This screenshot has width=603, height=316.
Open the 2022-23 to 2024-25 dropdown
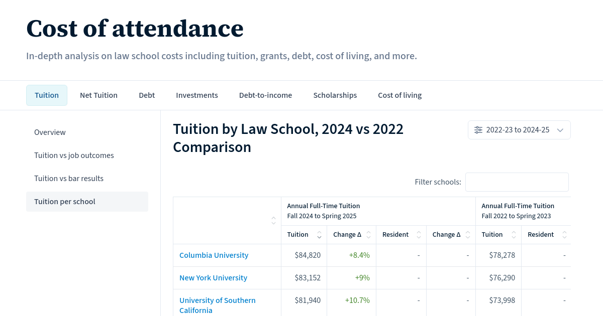coord(519,130)
